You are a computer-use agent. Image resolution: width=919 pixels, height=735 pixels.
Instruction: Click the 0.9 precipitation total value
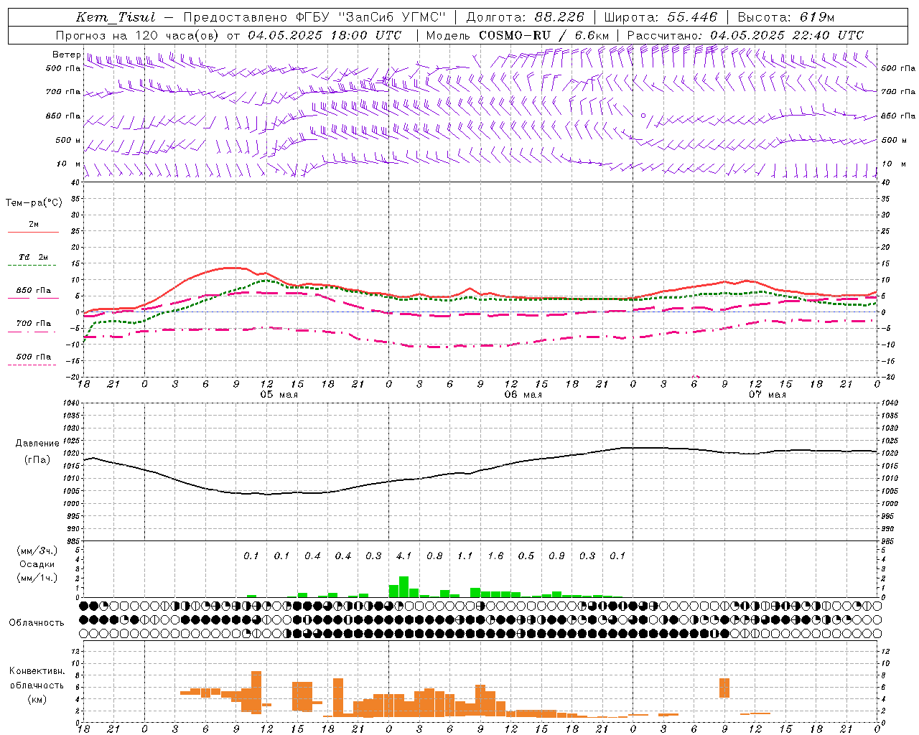coord(556,556)
